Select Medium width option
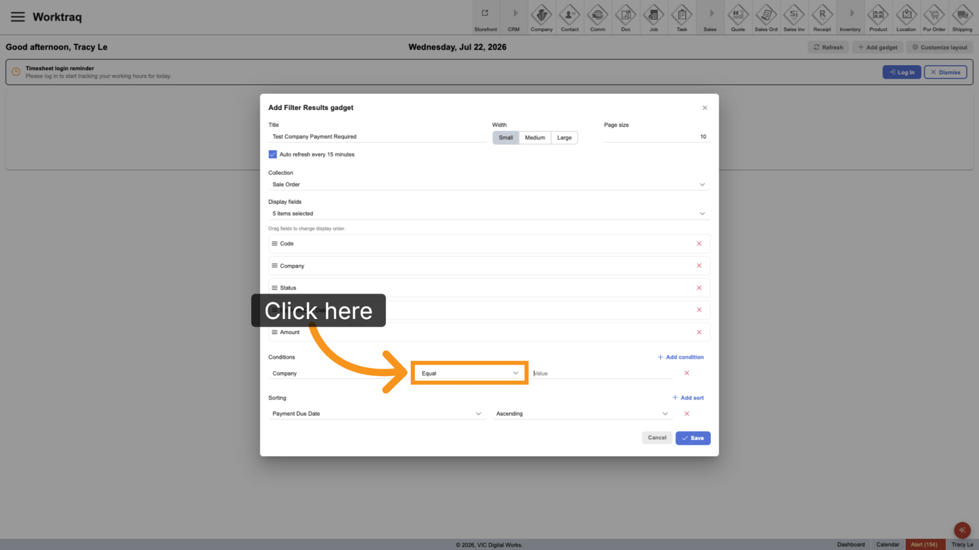Screen dimensions: 979x550 point(535,138)
